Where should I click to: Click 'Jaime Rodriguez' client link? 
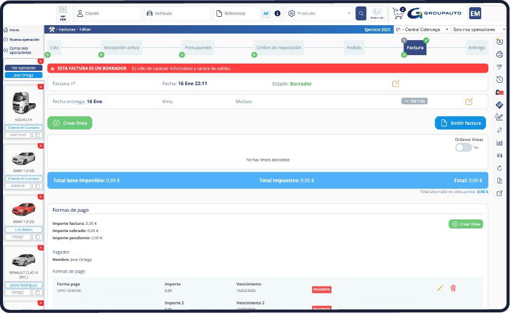click(x=23, y=285)
